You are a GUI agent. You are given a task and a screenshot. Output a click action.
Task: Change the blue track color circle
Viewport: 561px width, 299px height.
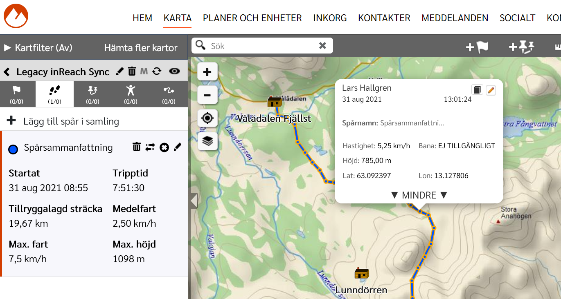click(x=13, y=149)
